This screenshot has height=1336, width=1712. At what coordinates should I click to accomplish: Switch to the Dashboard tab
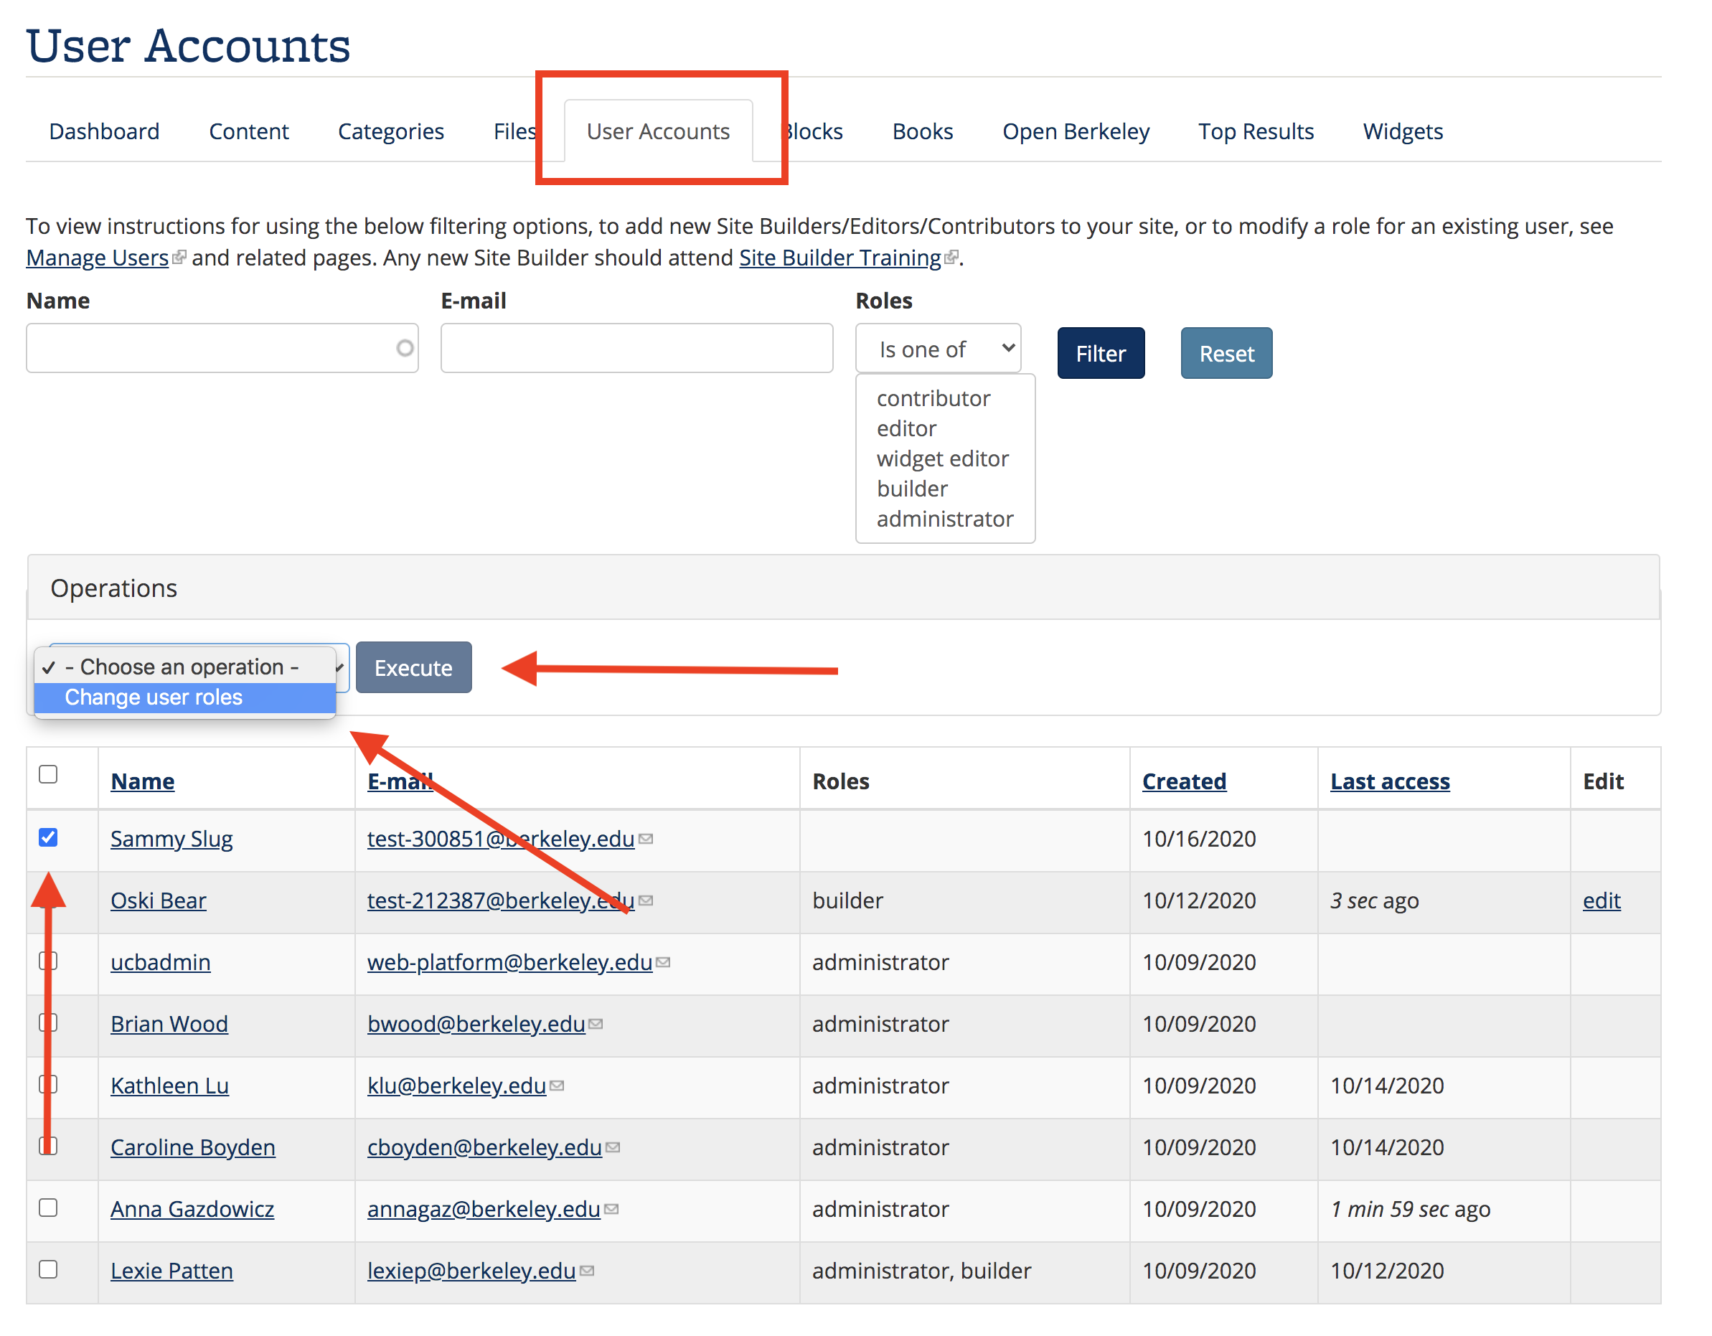pos(104,131)
